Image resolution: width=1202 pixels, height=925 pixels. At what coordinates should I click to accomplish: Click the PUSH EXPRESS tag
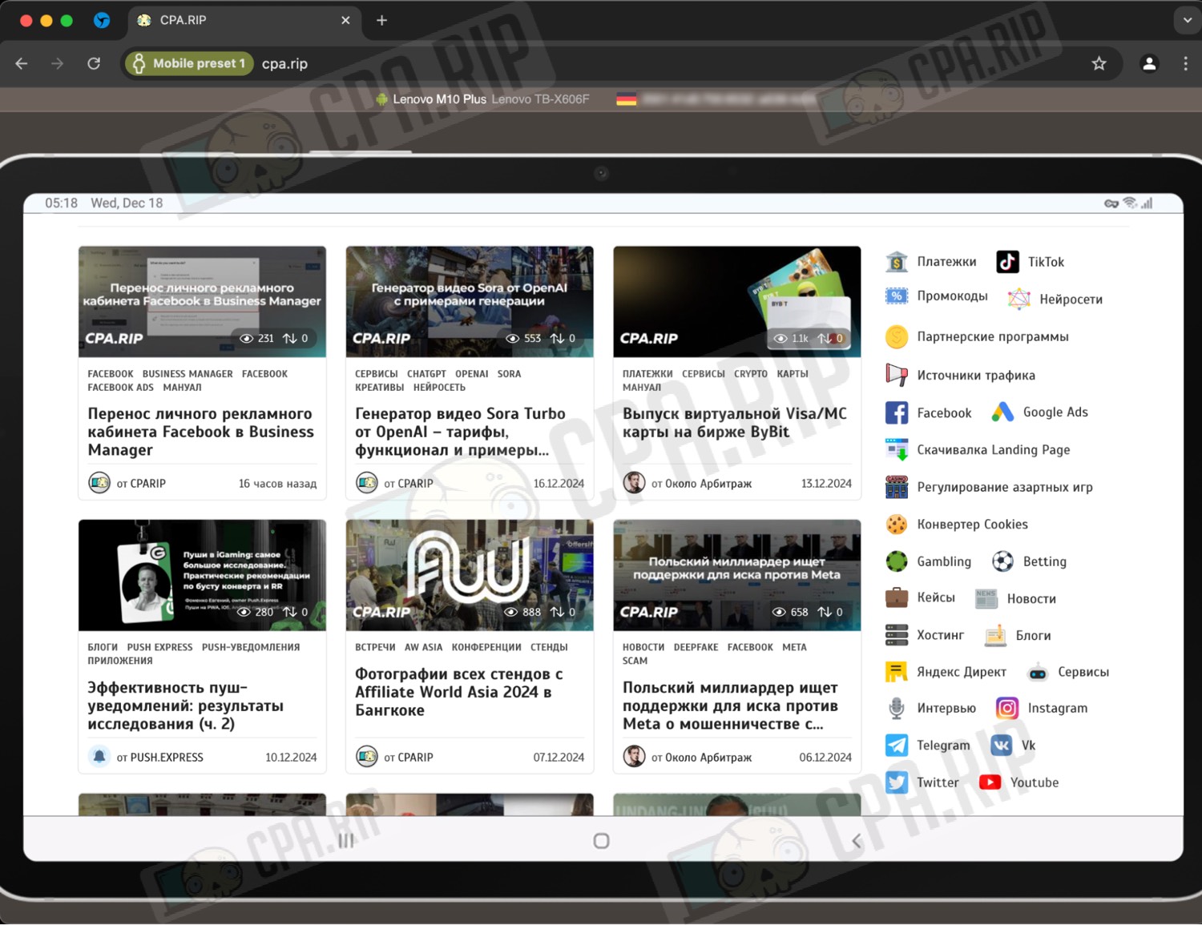[159, 647]
